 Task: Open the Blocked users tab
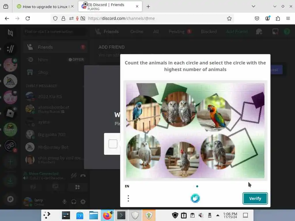tap(209, 32)
